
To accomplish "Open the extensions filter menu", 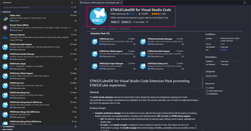I will coord(75,7).
